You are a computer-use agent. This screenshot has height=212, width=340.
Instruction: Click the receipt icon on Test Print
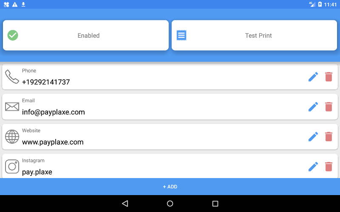[x=181, y=35]
